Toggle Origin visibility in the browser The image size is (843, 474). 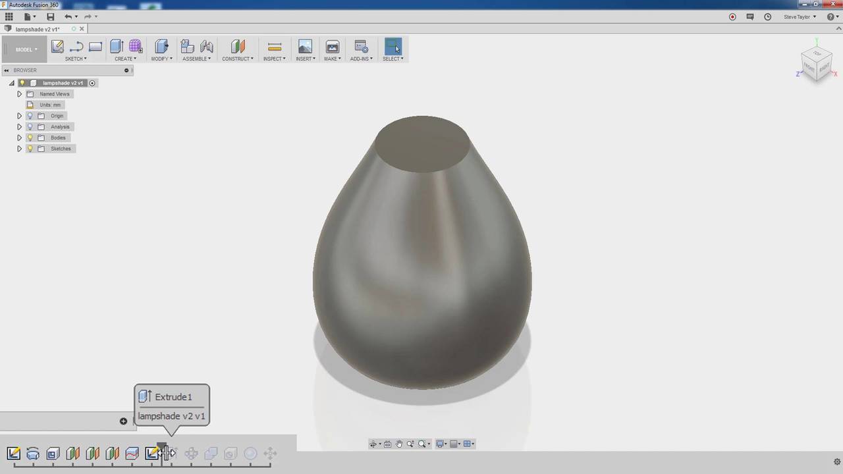[30, 115]
